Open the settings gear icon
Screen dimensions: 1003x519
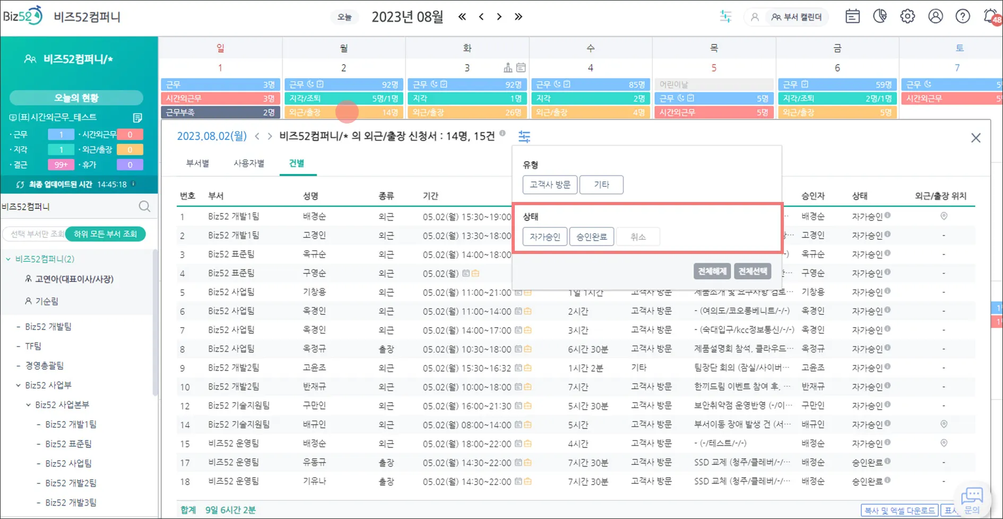[x=907, y=16]
